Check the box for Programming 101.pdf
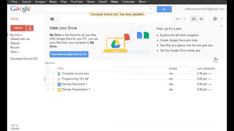Viewport: 234px width, 131px height. (48, 79)
